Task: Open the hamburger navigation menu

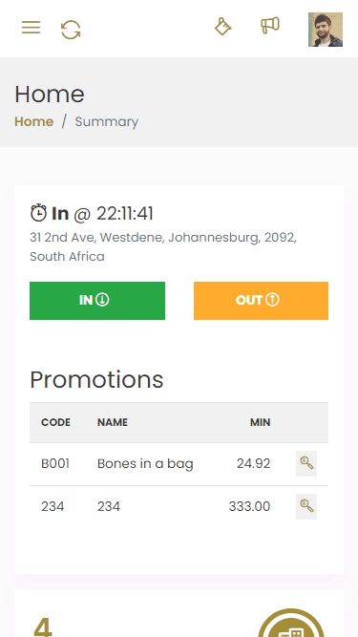Action: pos(31,28)
